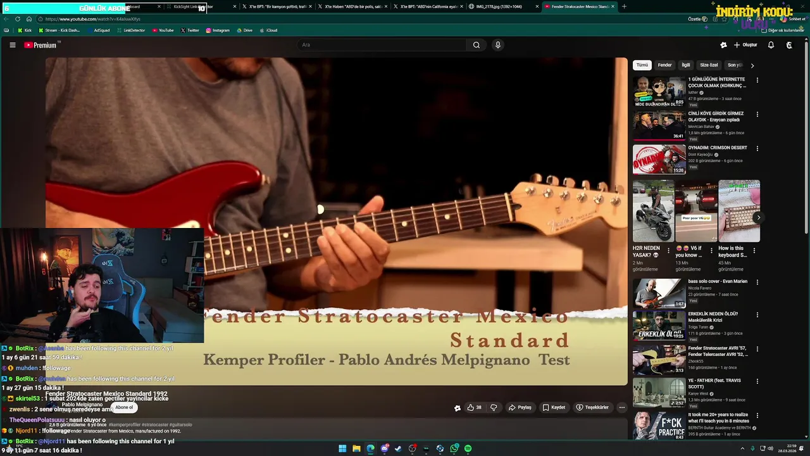Open the Drive bookmark
Viewport: 810px width, 456px height.
244,30
